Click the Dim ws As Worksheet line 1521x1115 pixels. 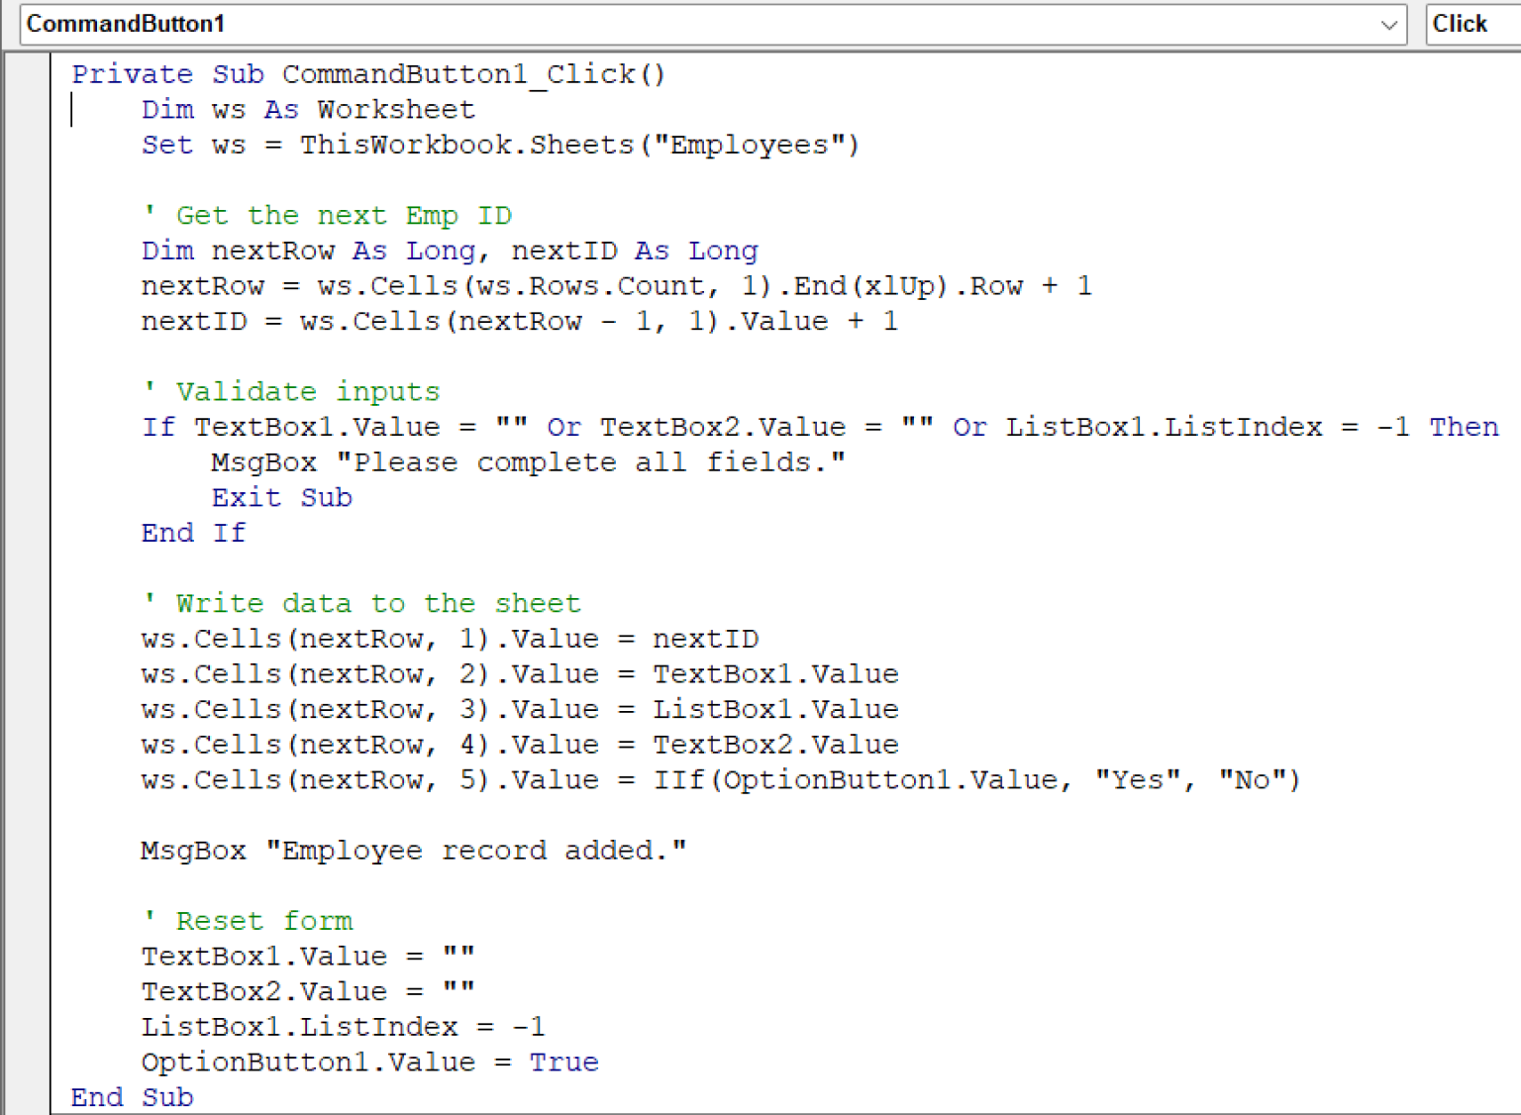point(307,109)
